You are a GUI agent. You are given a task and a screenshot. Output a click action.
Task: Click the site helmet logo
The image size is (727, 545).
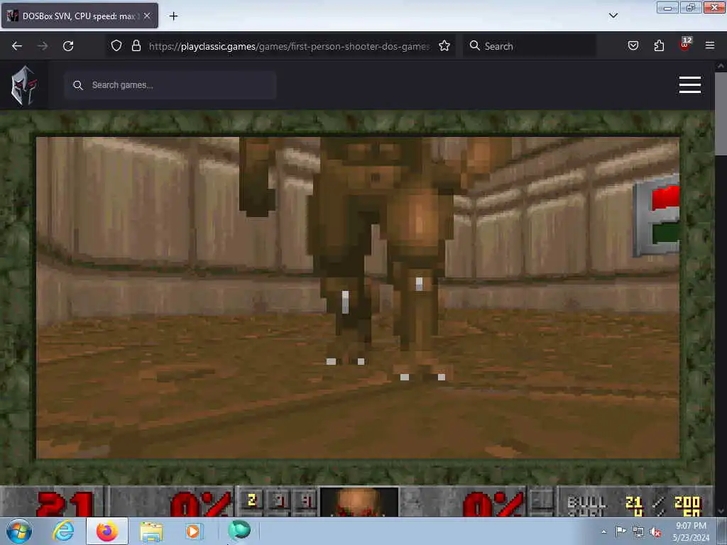click(24, 85)
